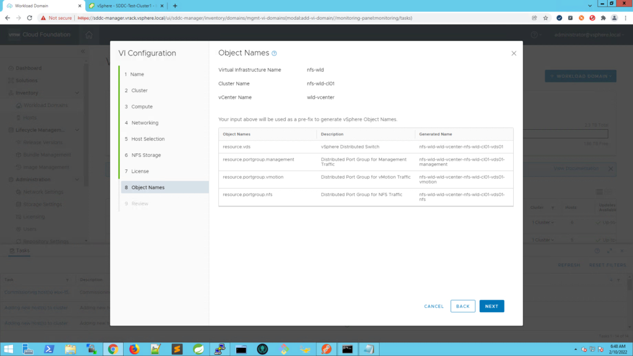
Task: Click the Cloud Foundation home icon
Action: (x=89, y=35)
